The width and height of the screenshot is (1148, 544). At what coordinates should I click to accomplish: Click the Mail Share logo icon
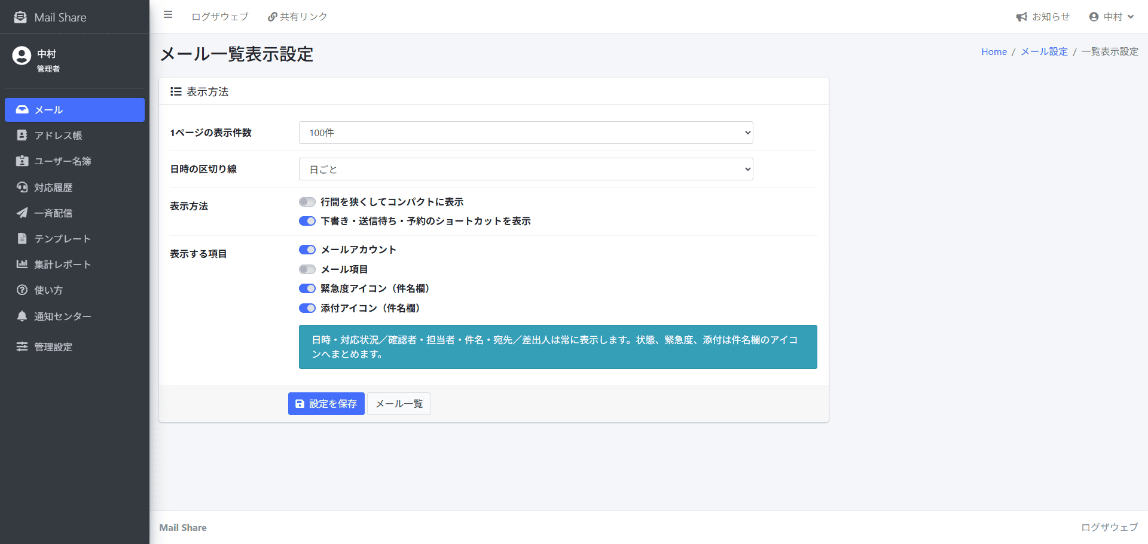20,17
